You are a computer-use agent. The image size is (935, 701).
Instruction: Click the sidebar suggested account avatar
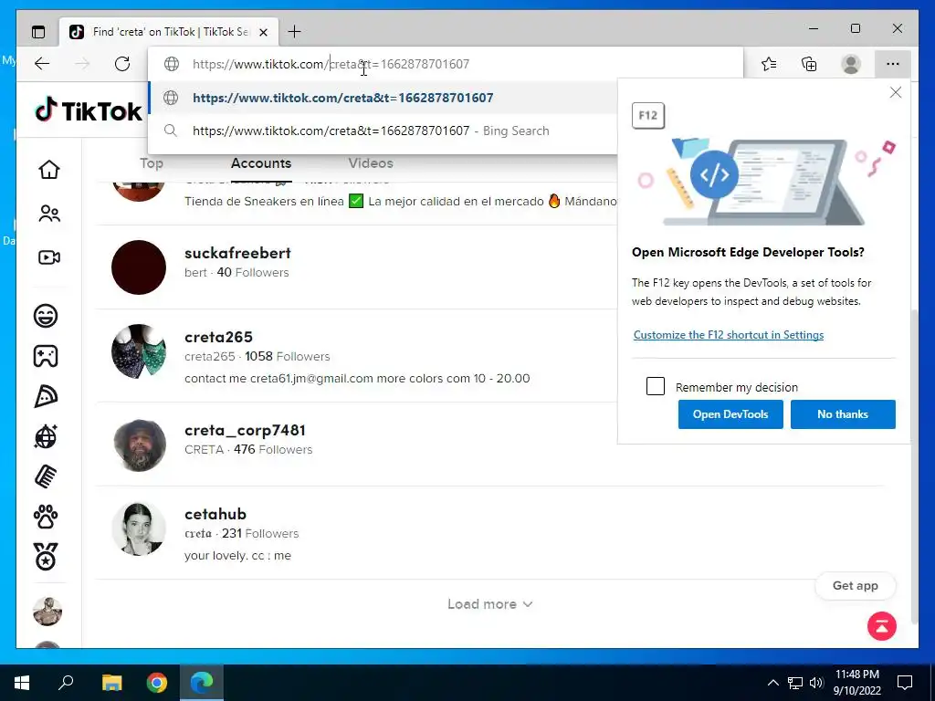pyautogui.click(x=47, y=611)
